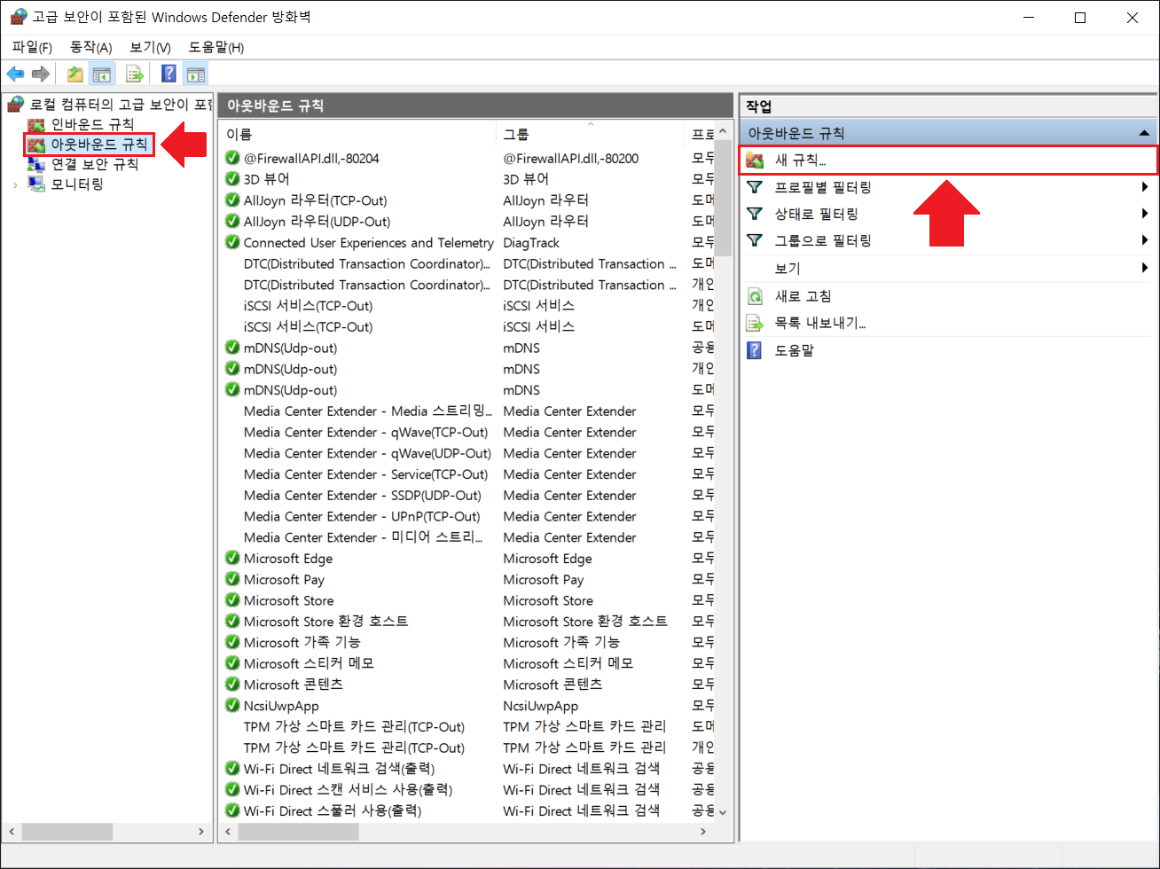1160x869 pixels.
Task: Toggle the action pane toolbar icon
Action: (x=195, y=74)
